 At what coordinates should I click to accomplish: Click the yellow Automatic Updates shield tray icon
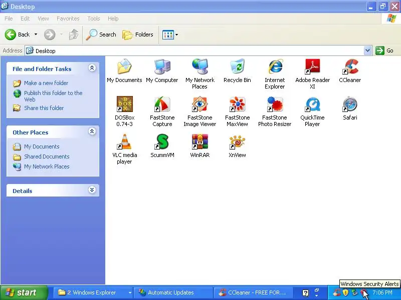coord(345,292)
